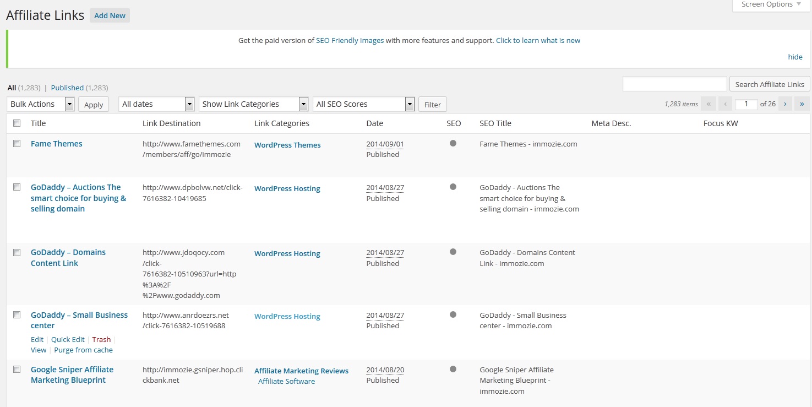Screen dimensions: 812x407
Task: Open the Affiliate Marketing Reviews category link
Action: point(302,371)
